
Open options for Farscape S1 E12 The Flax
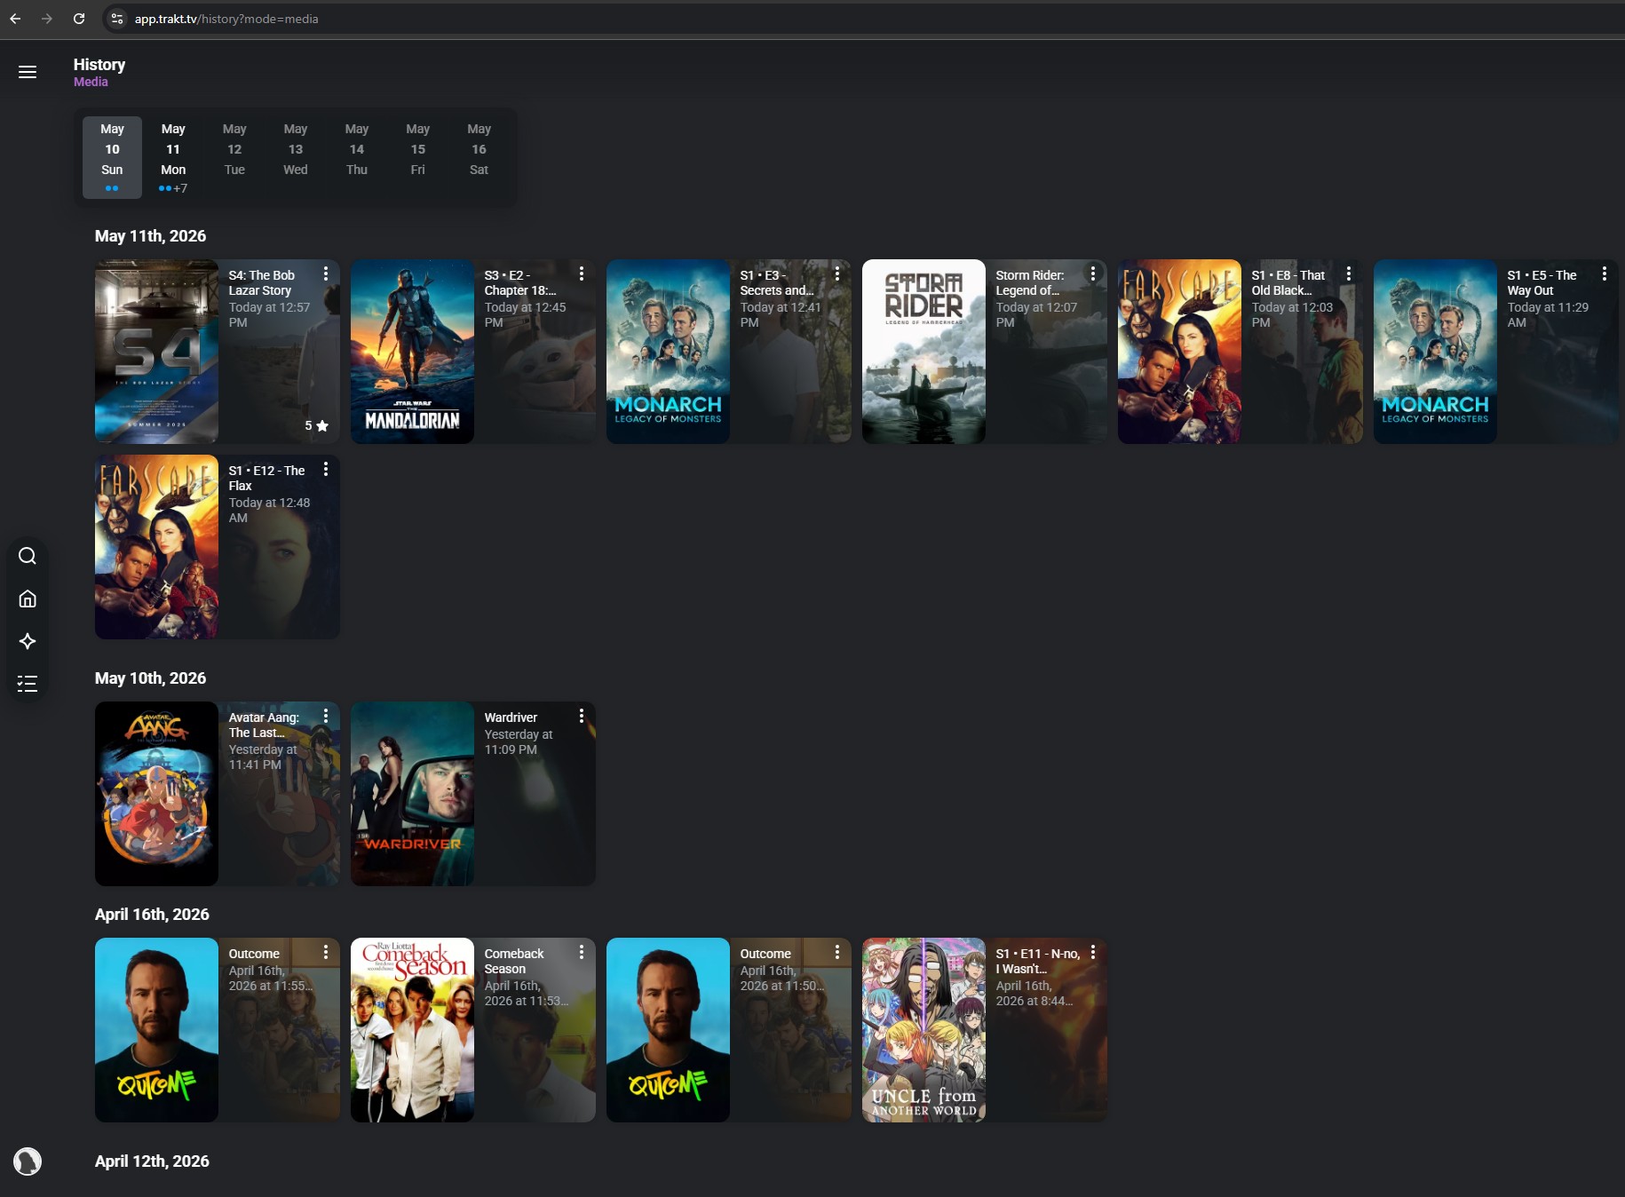[326, 469]
